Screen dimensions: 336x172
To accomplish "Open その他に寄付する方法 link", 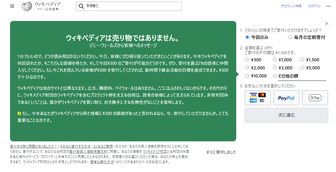I will pos(75,146).
